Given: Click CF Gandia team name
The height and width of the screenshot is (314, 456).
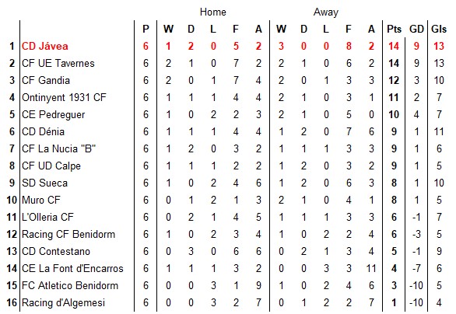Looking at the screenshot, I should [x=46, y=81].
